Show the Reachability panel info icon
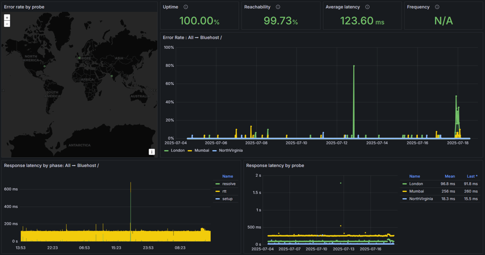485x255 pixels. (x=278, y=7)
